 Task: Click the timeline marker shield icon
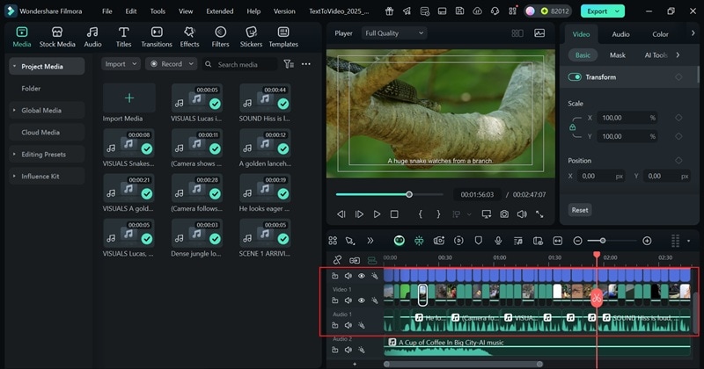pyautogui.click(x=478, y=241)
